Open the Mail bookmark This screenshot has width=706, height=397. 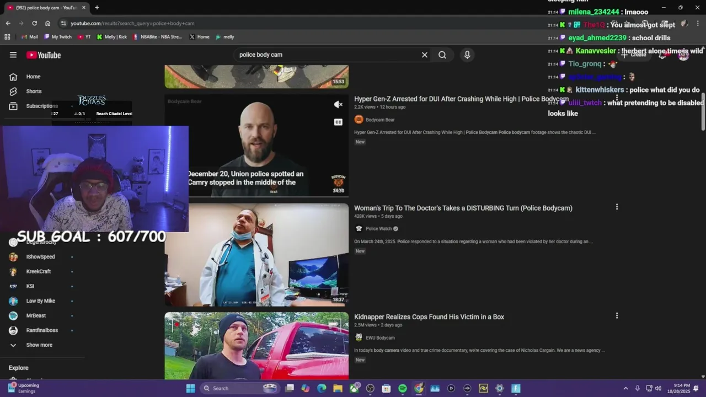pos(29,37)
